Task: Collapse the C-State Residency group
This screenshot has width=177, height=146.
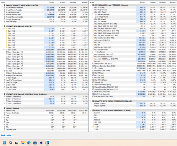Action: (x=2, y=94)
